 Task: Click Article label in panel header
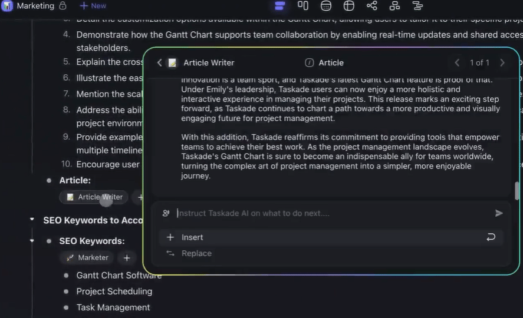pyautogui.click(x=331, y=62)
